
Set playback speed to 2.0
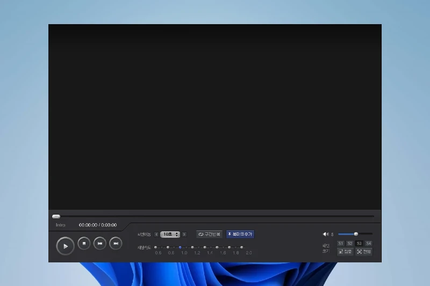(242, 247)
